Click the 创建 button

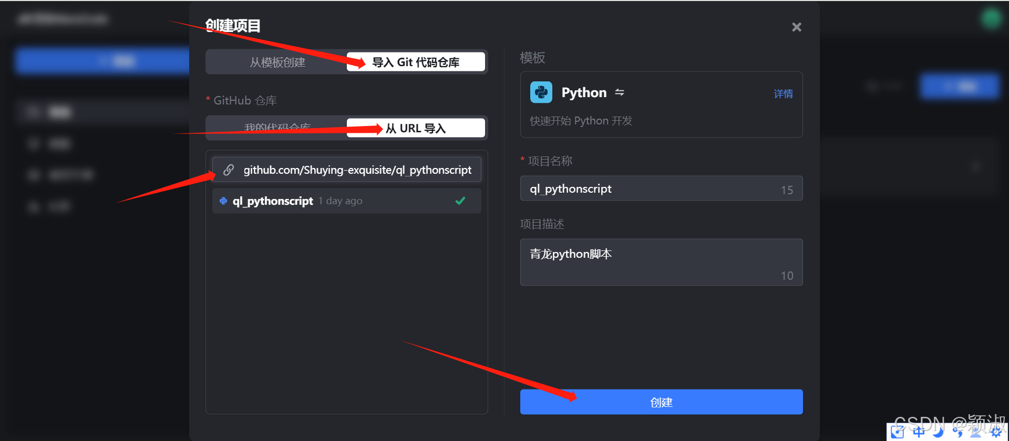tap(661, 402)
